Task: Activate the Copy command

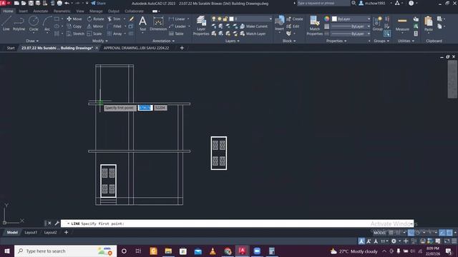Action: tap(74, 26)
